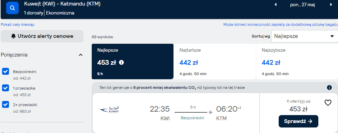This screenshot has width=338, height=133.
Task: Click bell icon in price alerts
Action: click(13, 36)
